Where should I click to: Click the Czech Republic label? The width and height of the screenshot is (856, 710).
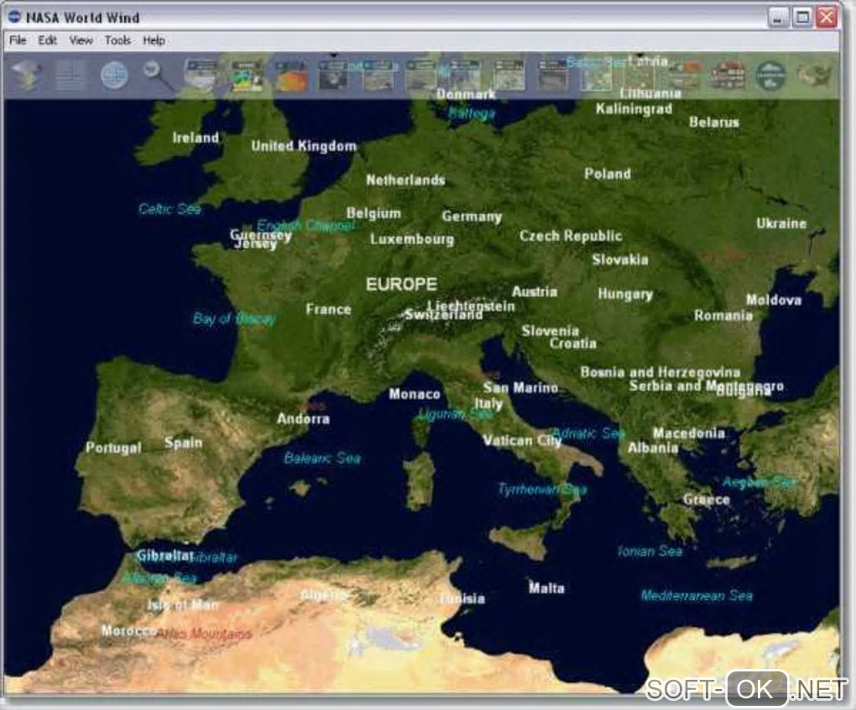pos(571,236)
